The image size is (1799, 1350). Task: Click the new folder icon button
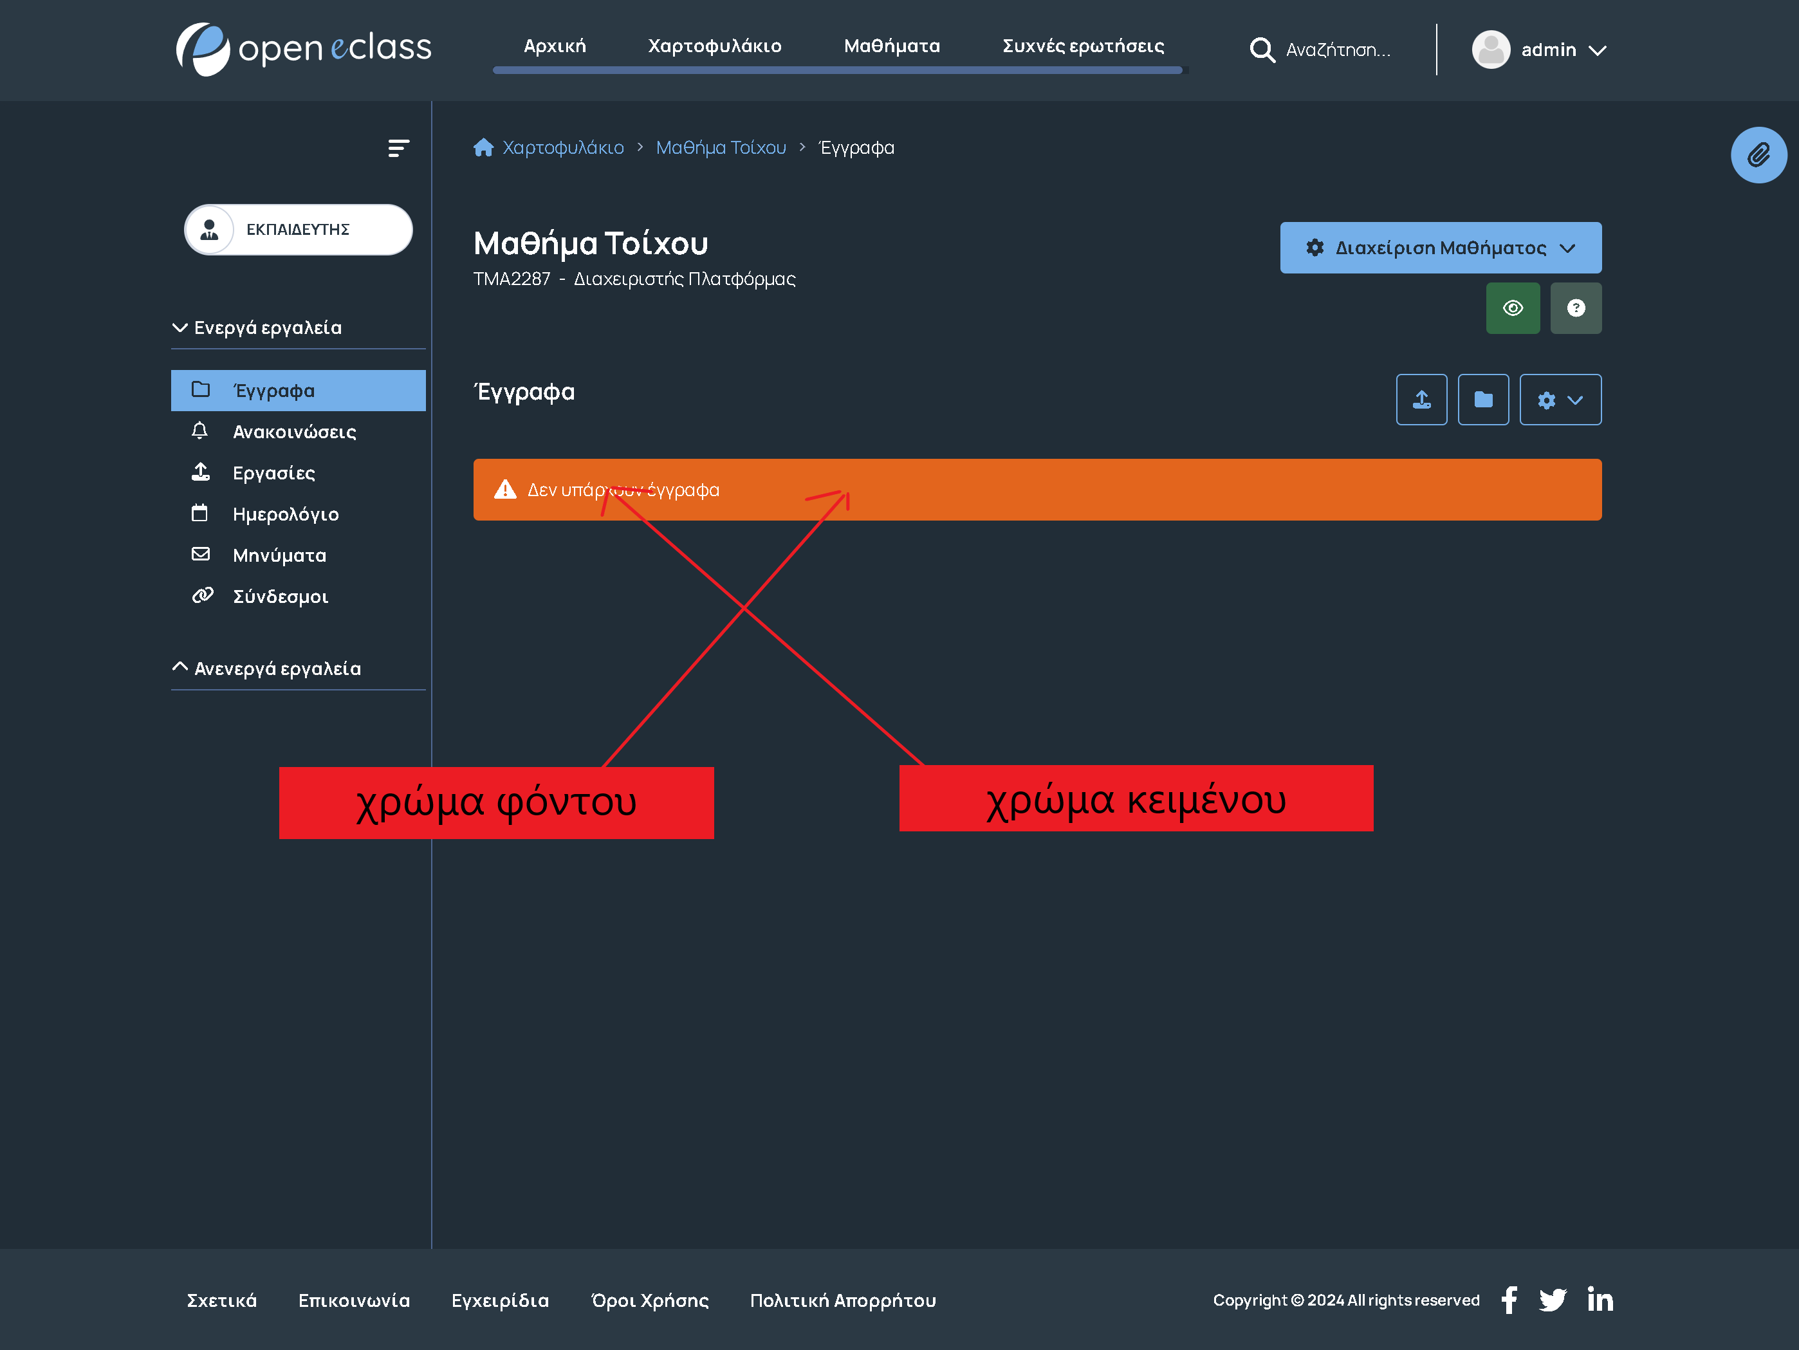[x=1482, y=400]
